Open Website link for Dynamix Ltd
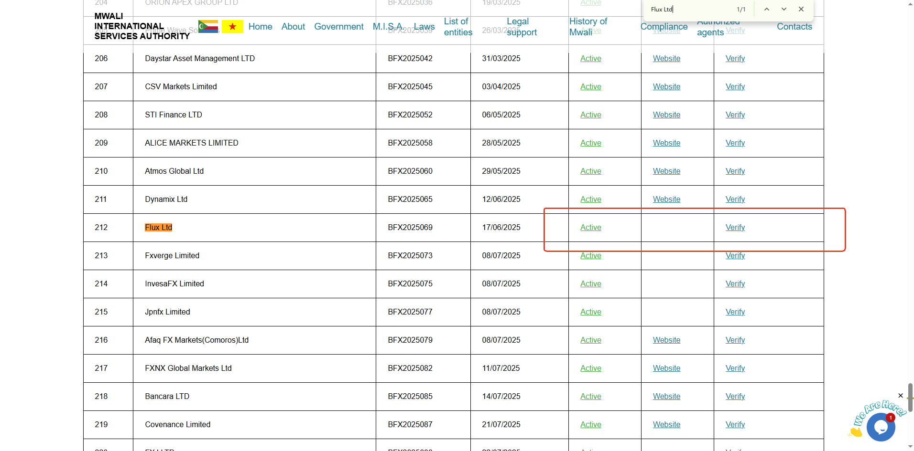This screenshot has width=914, height=451. pyautogui.click(x=666, y=199)
